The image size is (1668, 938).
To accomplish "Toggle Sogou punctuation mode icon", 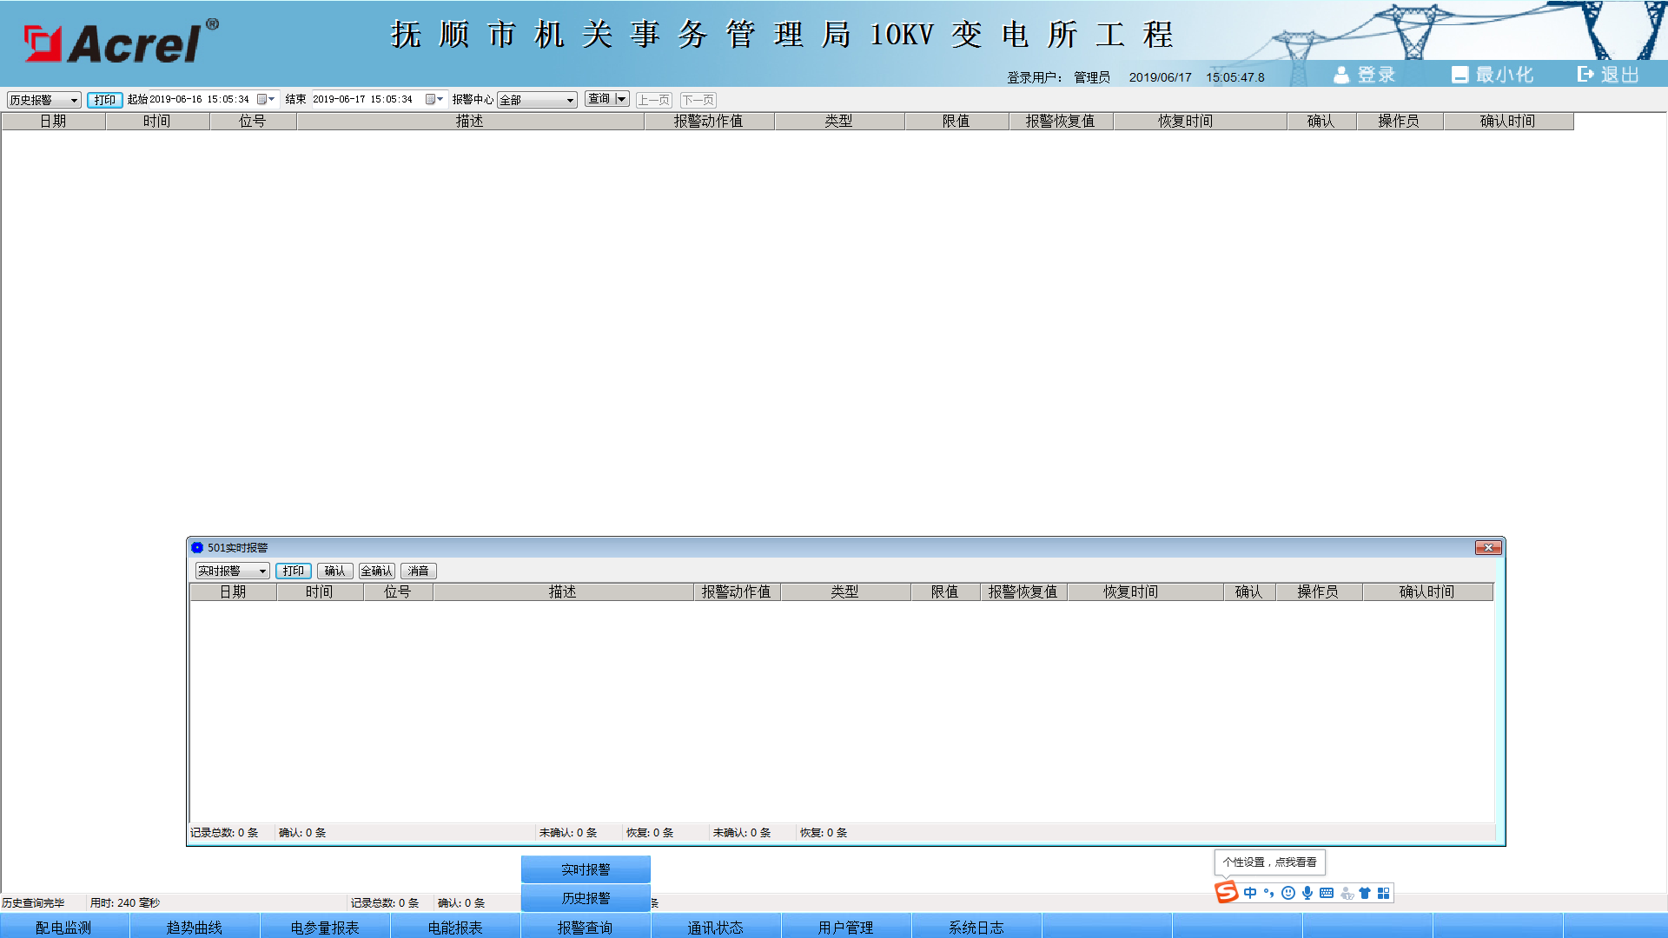I will [1269, 893].
